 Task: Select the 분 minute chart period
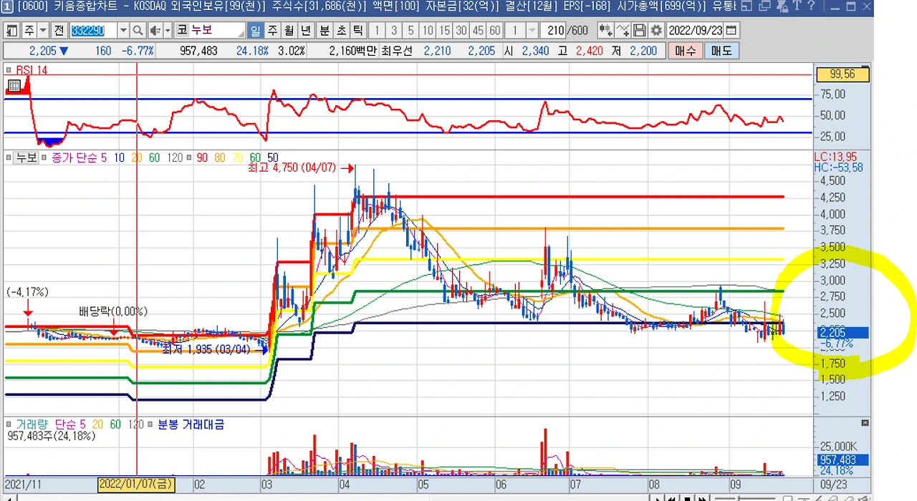pos(325,31)
